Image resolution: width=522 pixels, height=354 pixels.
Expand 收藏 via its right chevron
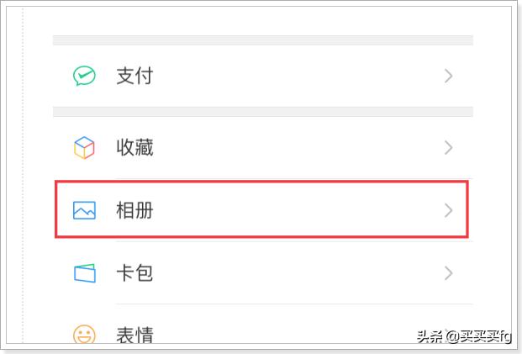448,147
